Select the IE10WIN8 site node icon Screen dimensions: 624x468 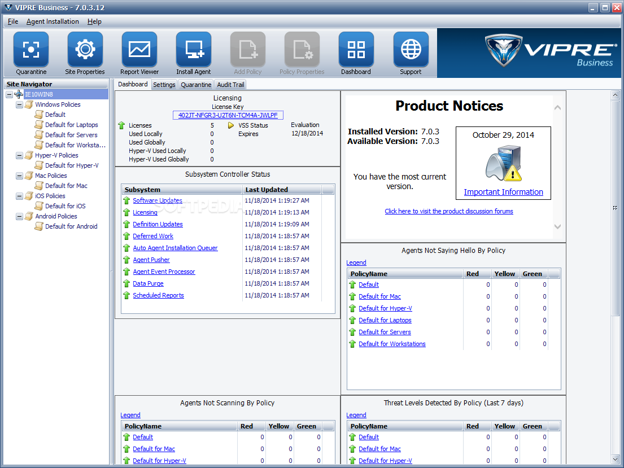(19, 94)
